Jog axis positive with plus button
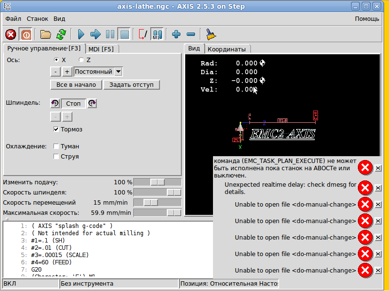The image size is (389, 291). tap(67, 72)
